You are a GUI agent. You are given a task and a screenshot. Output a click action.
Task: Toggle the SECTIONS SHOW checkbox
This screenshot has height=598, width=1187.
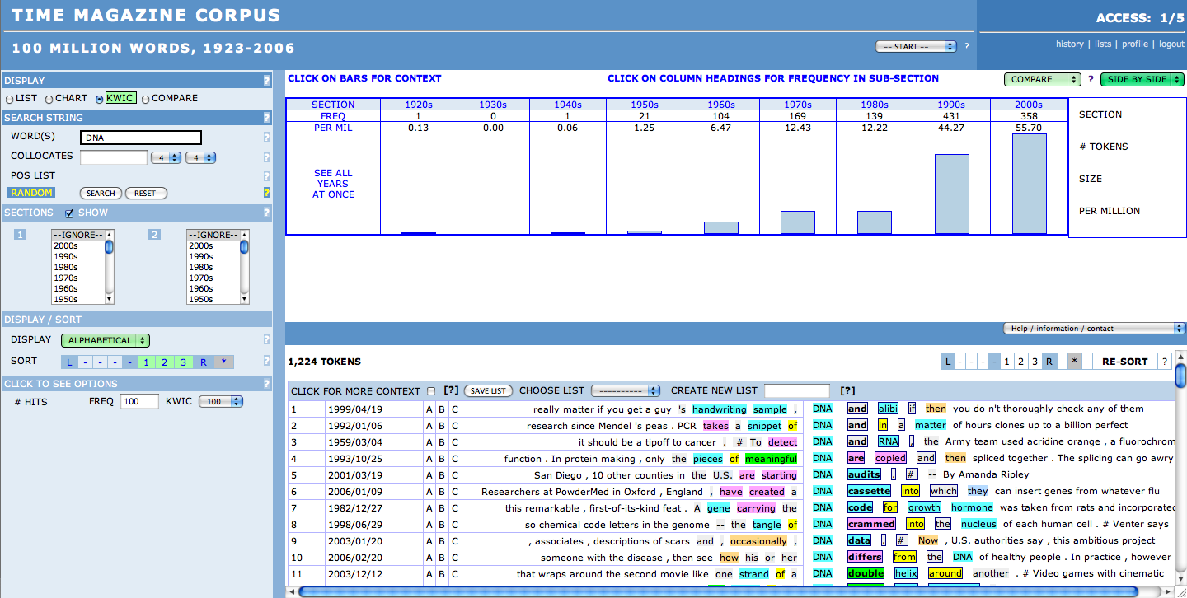pyautogui.click(x=69, y=213)
